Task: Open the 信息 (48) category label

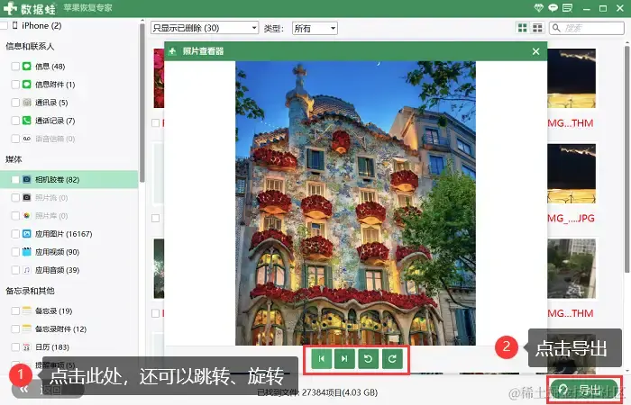Action: tap(50, 67)
